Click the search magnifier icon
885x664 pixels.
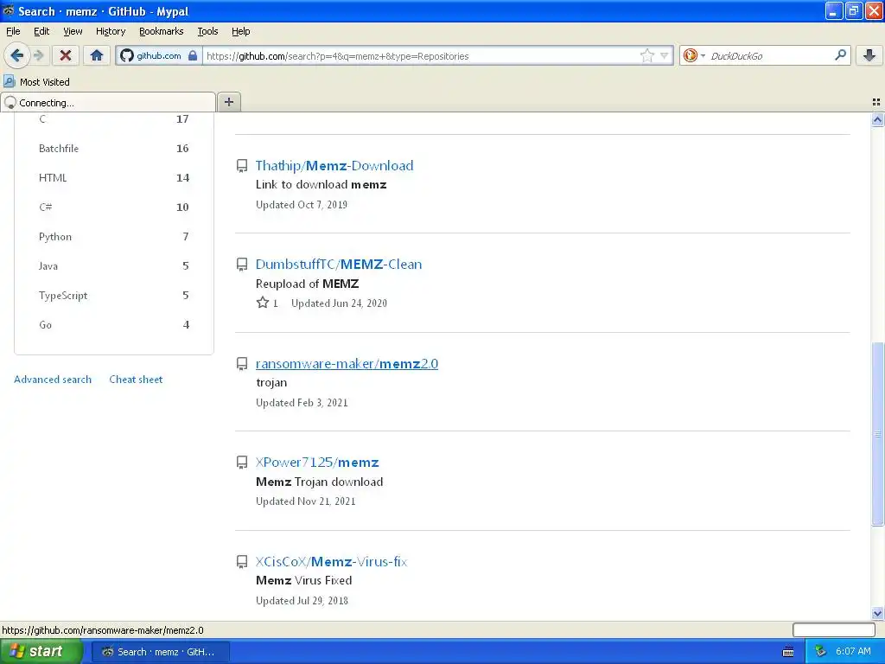[x=840, y=54]
